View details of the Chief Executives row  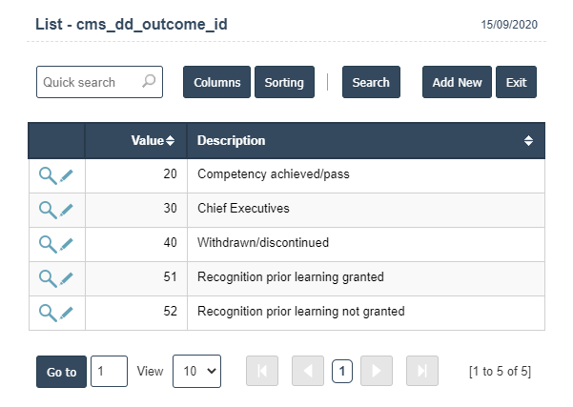tap(47, 210)
